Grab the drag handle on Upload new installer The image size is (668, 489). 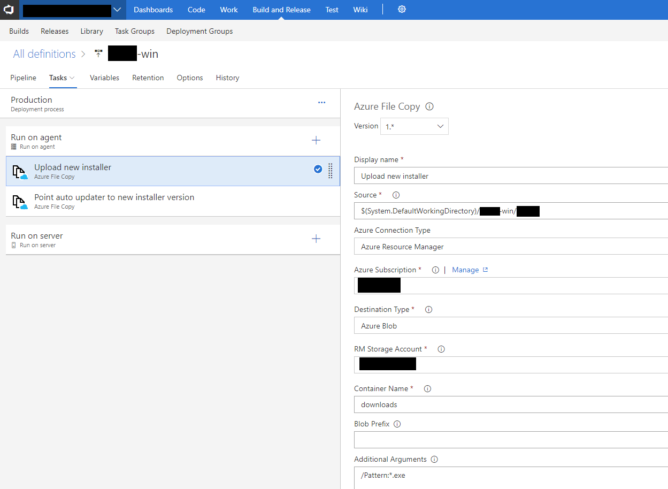pyautogui.click(x=331, y=170)
